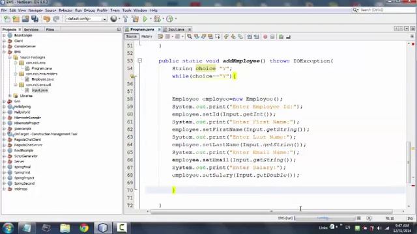This screenshot has width=417, height=234.
Task: Select Employee.java in project tree
Action: (x=42, y=79)
